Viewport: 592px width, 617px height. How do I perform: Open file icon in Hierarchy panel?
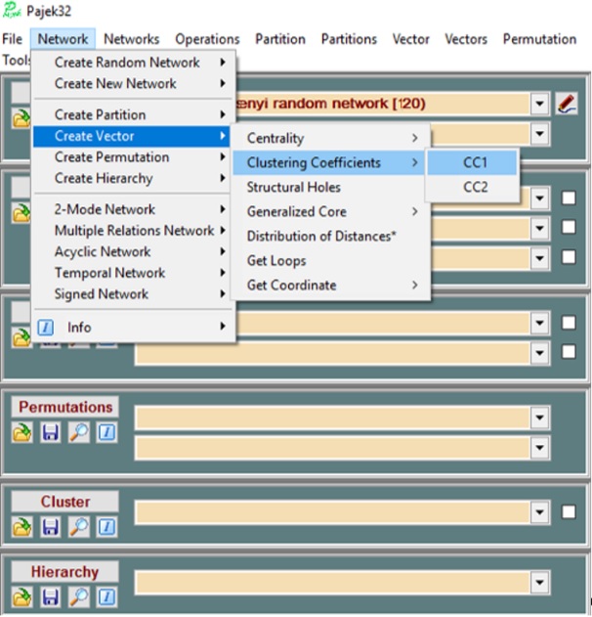(x=21, y=597)
